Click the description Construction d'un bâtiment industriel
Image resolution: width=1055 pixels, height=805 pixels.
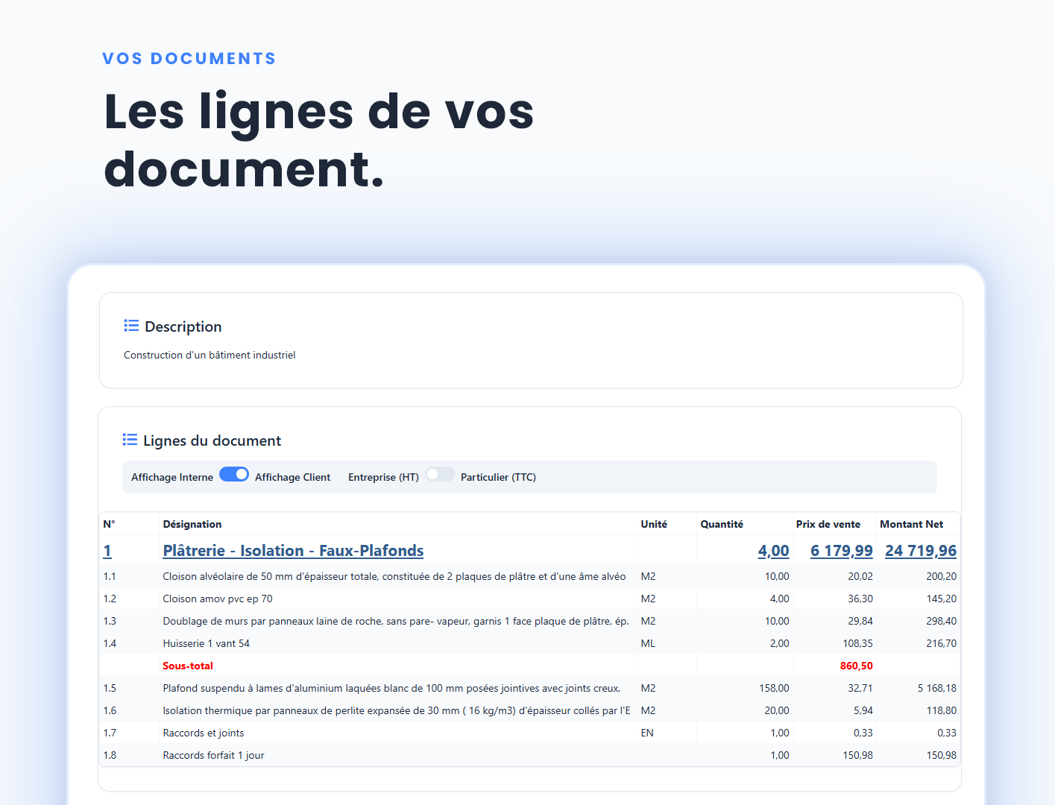(210, 355)
